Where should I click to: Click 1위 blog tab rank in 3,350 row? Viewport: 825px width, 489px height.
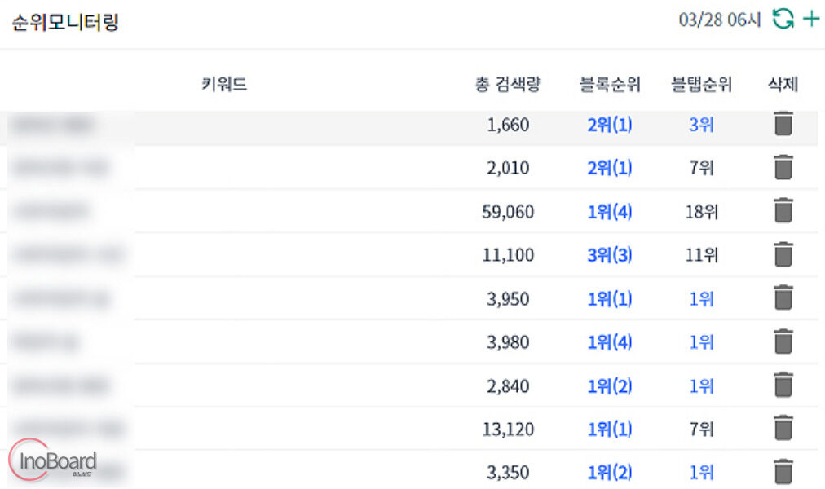point(701,473)
